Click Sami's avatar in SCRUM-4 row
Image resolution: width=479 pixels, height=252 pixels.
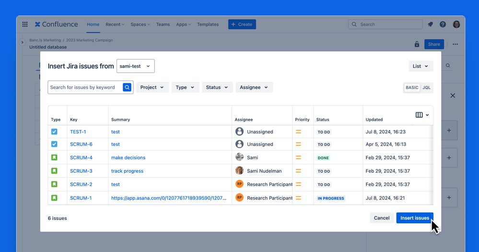coord(240,157)
